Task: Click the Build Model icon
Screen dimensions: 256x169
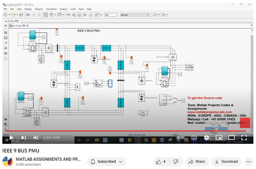Action: (163, 15)
